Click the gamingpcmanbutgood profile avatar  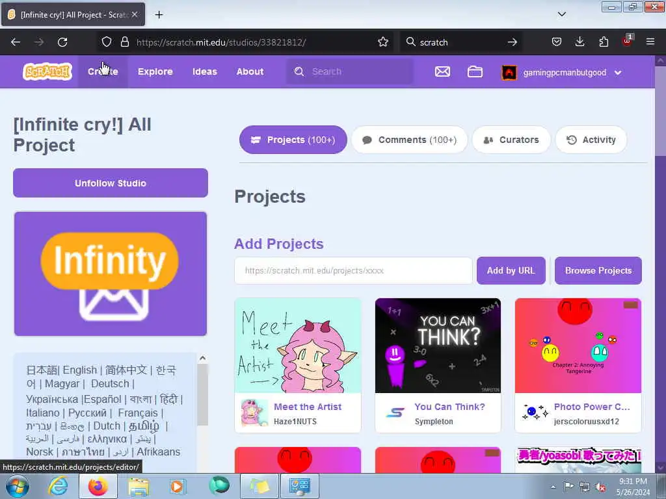(509, 73)
